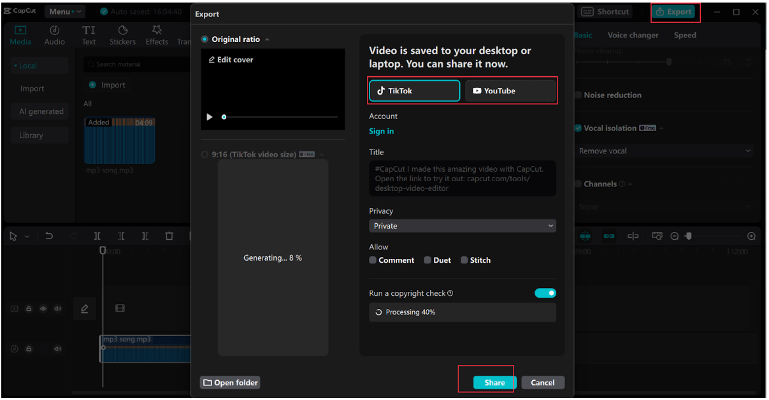The width and height of the screenshot is (769, 400).
Task: Open the Stickers panel
Action: (122, 35)
